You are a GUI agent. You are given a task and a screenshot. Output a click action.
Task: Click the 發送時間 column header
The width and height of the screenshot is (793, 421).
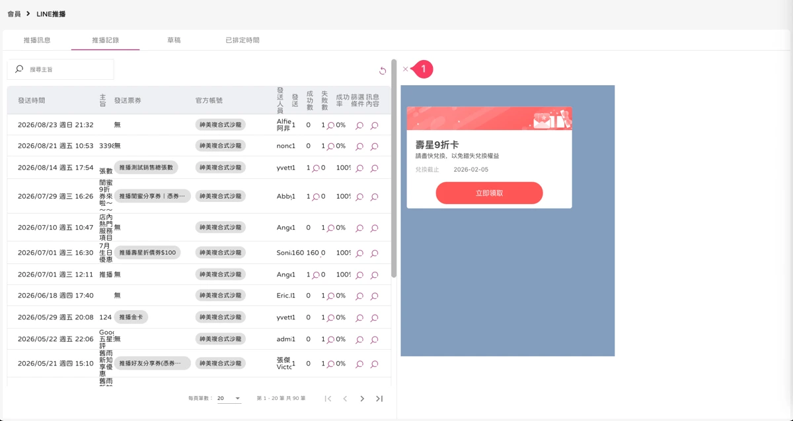tap(32, 101)
